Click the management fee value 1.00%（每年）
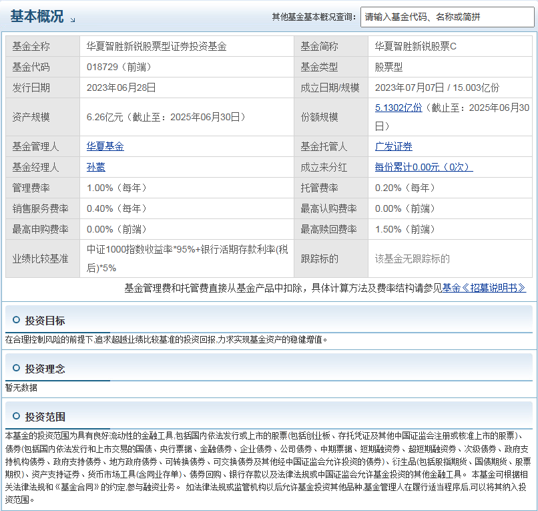This screenshot has width=538, height=511. coord(117,188)
